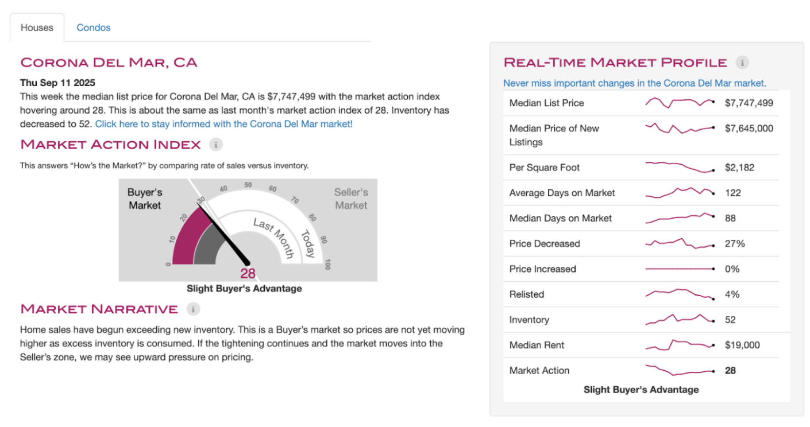
Task: Click the Per Square Foot sparkline
Action: tap(680, 167)
